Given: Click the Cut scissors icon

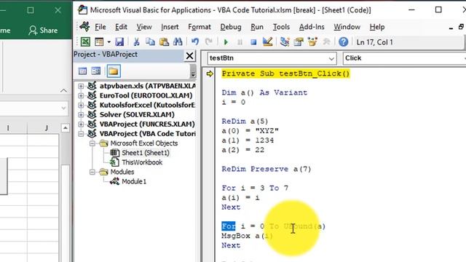Looking at the screenshot, I should click(136, 42).
